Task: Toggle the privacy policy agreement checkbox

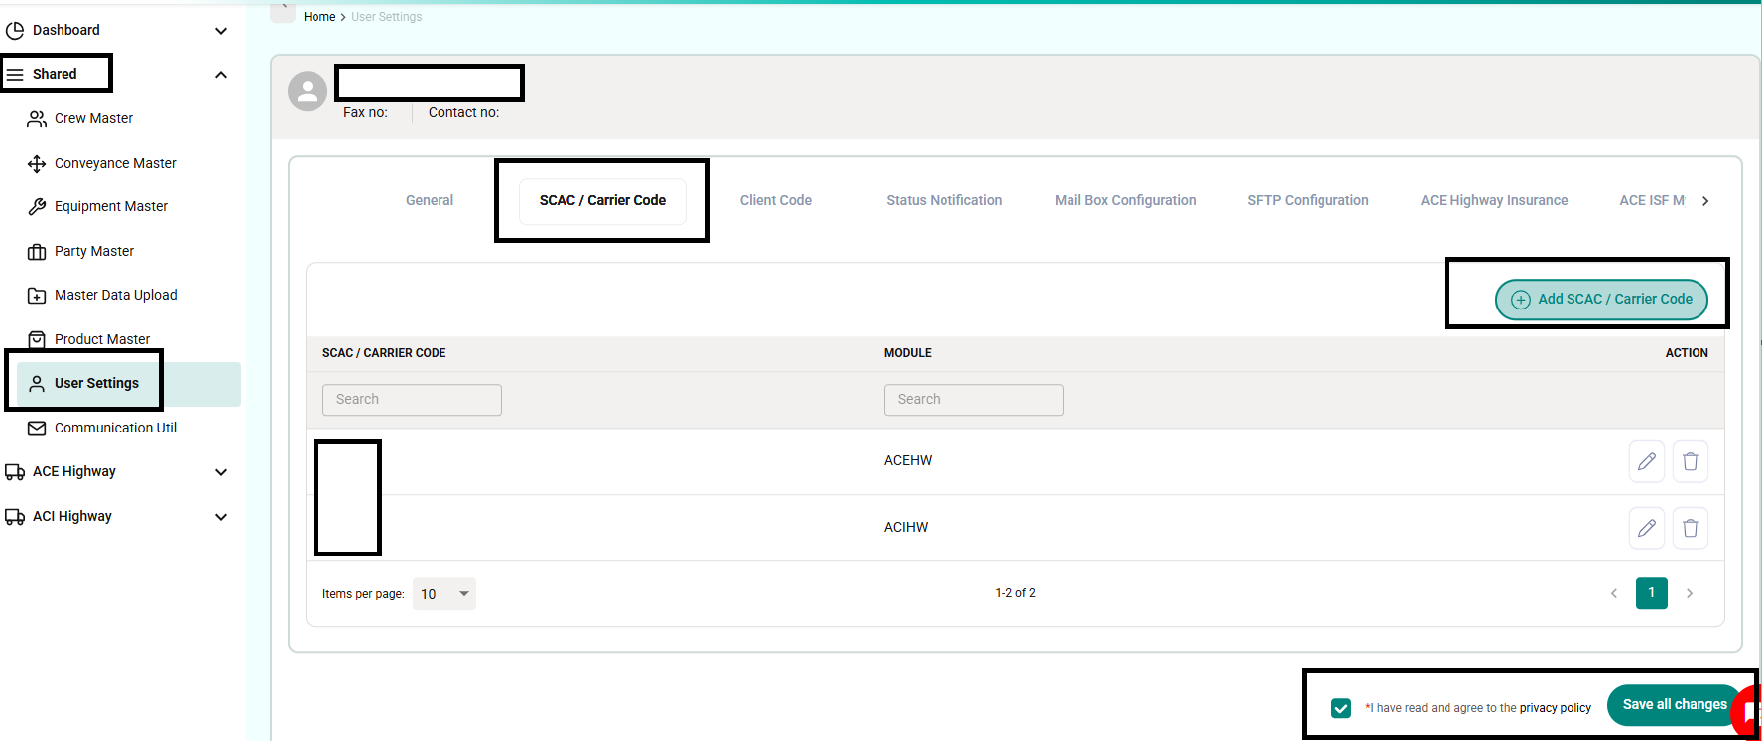Action: click(1341, 708)
